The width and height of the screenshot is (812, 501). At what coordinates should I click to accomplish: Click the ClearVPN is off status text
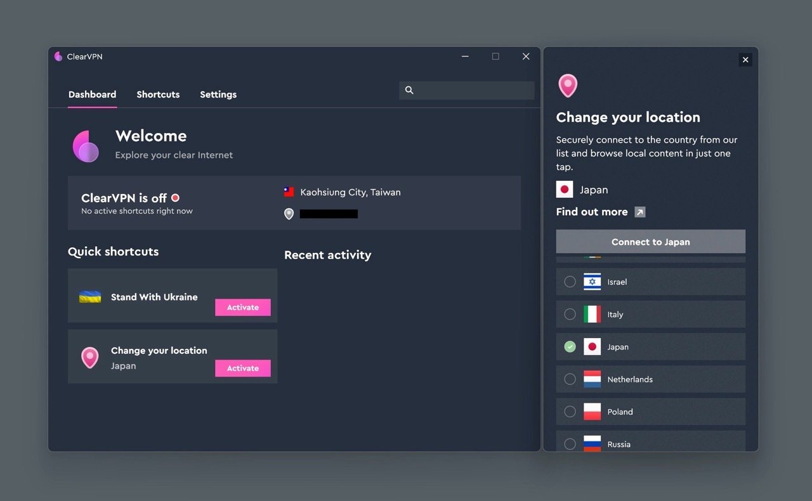124,198
